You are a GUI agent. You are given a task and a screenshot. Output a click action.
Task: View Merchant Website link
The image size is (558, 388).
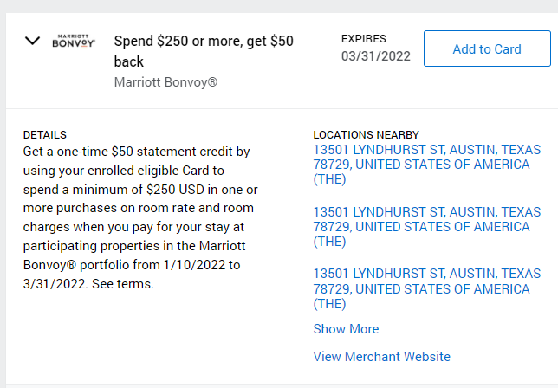click(381, 357)
